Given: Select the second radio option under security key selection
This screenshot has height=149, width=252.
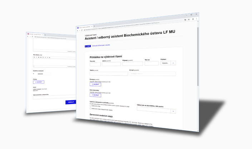Looking at the screenshot, I should click(x=90, y=109).
